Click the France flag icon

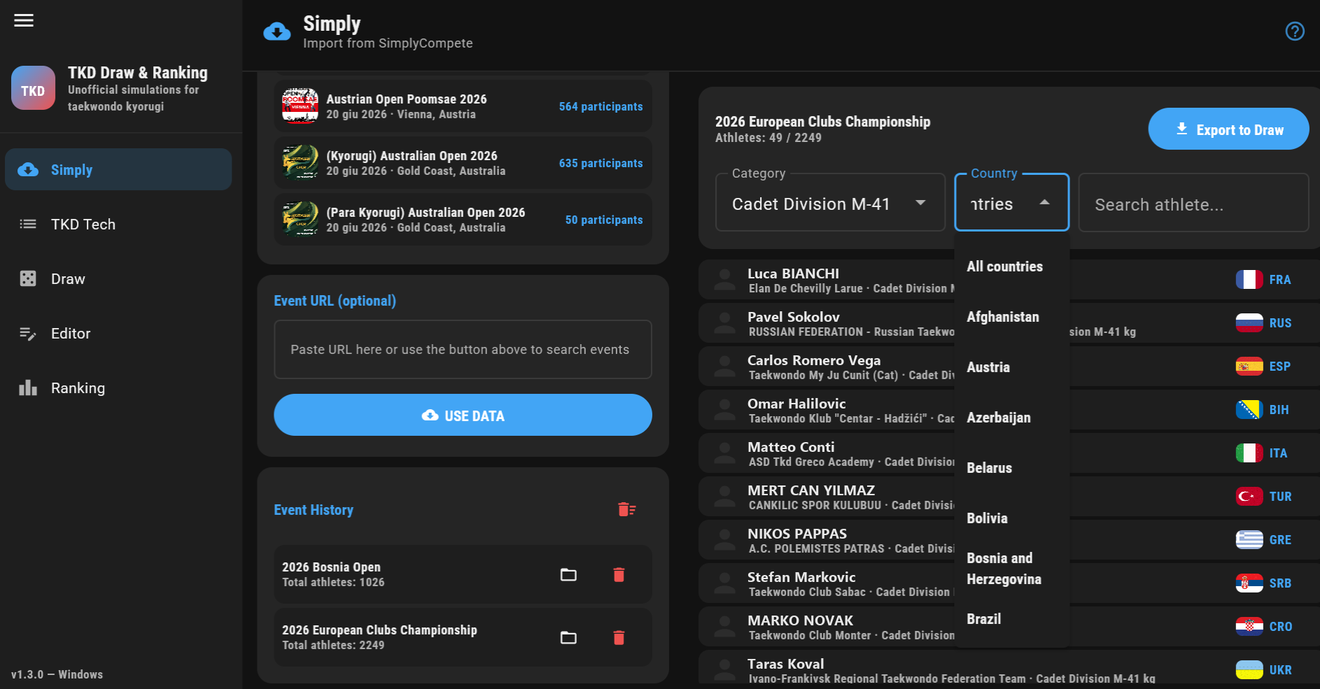click(x=1249, y=280)
